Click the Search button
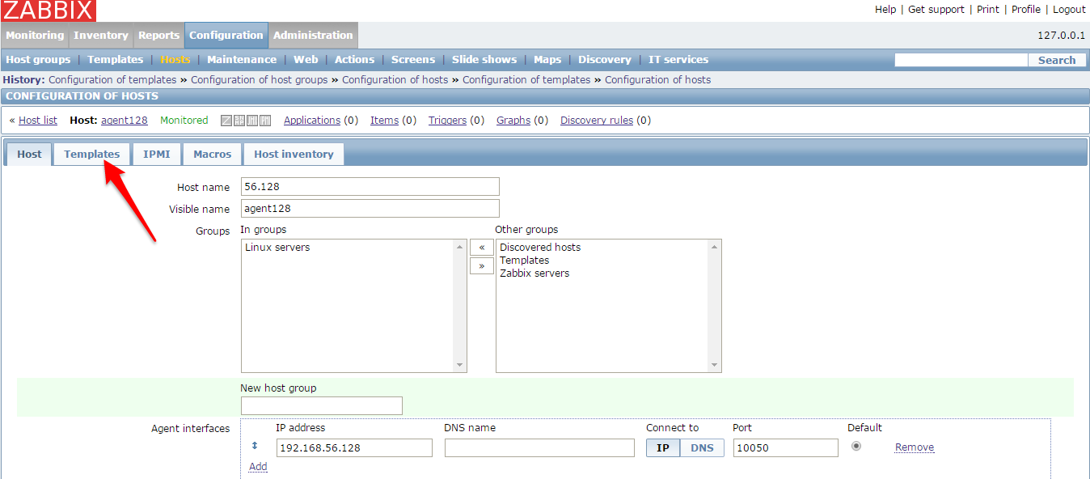The image size is (1090, 479). (1056, 60)
